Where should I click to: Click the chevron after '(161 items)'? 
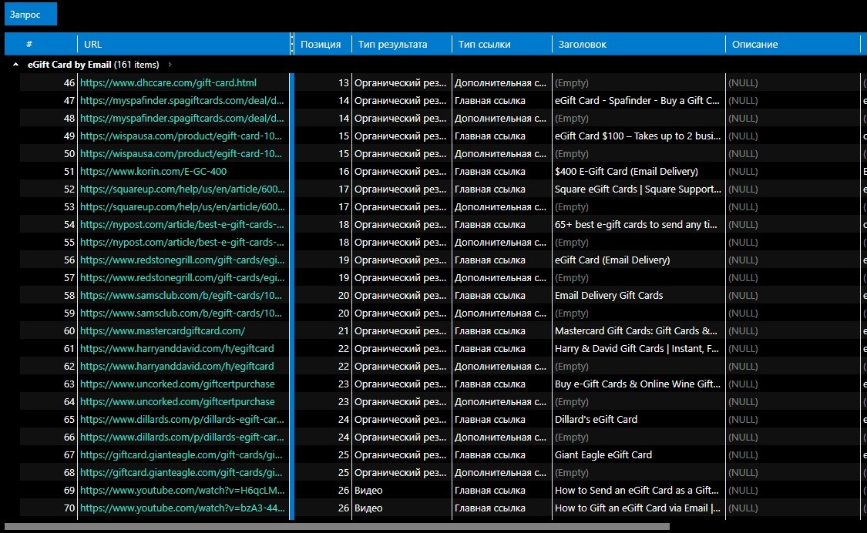(x=170, y=65)
